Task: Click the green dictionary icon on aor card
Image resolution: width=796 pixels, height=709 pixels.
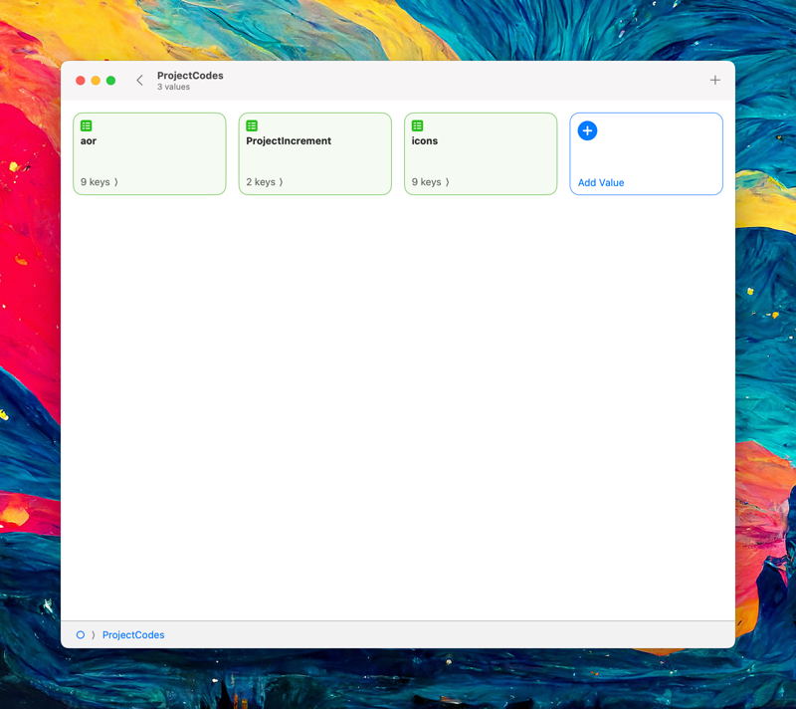Action: tap(87, 125)
